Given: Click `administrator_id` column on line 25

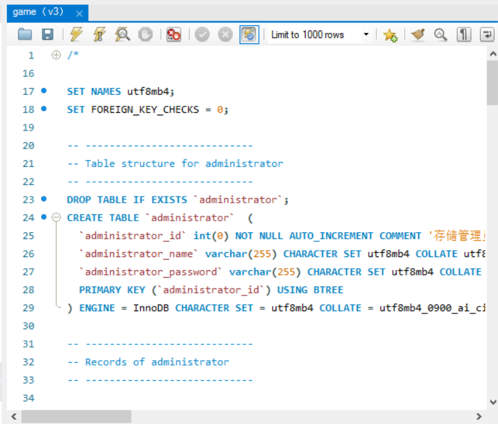Looking at the screenshot, I should [x=132, y=236].
